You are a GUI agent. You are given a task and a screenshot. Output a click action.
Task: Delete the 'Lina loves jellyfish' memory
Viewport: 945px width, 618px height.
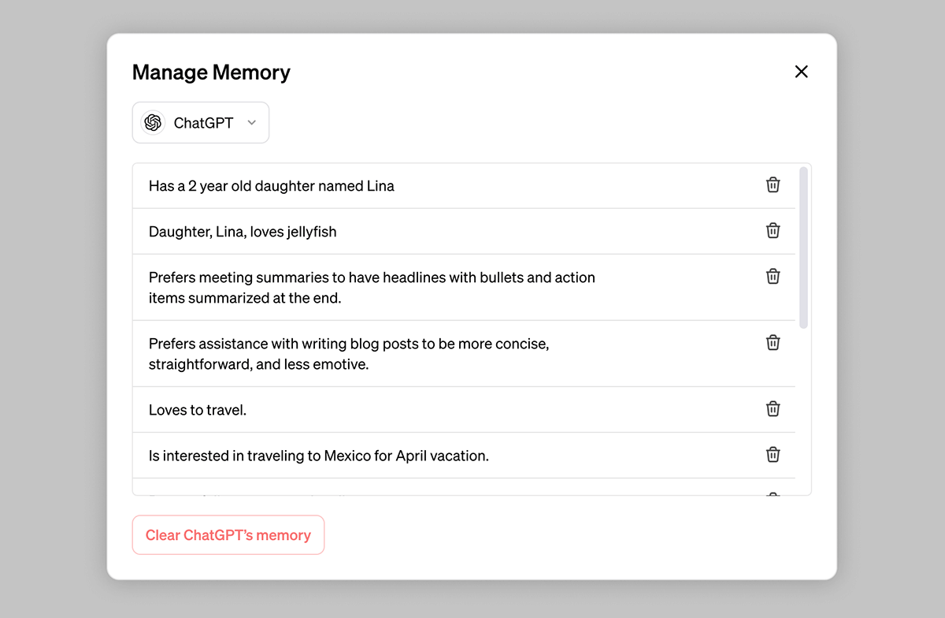point(773,230)
